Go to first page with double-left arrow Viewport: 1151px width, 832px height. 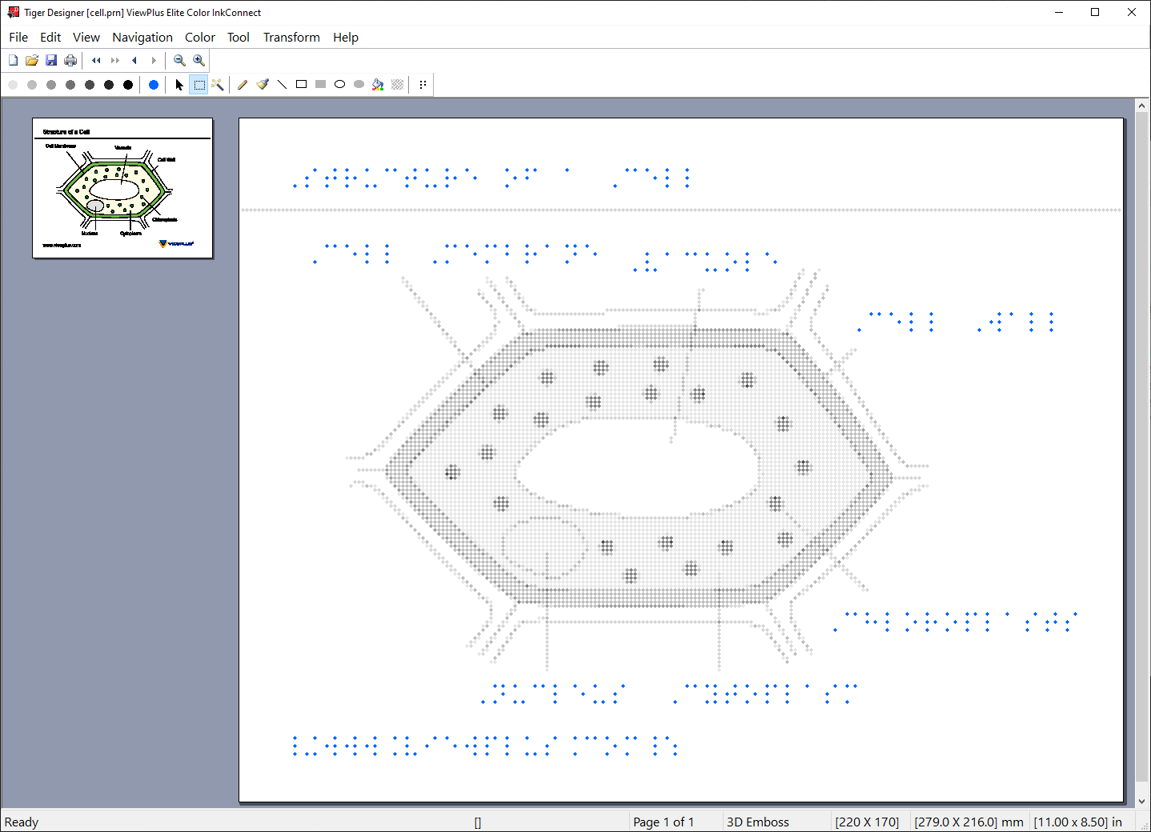[x=96, y=61]
